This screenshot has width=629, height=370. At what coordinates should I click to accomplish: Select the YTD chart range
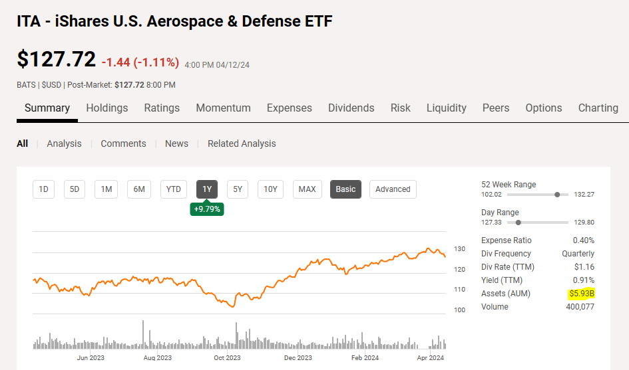point(173,189)
